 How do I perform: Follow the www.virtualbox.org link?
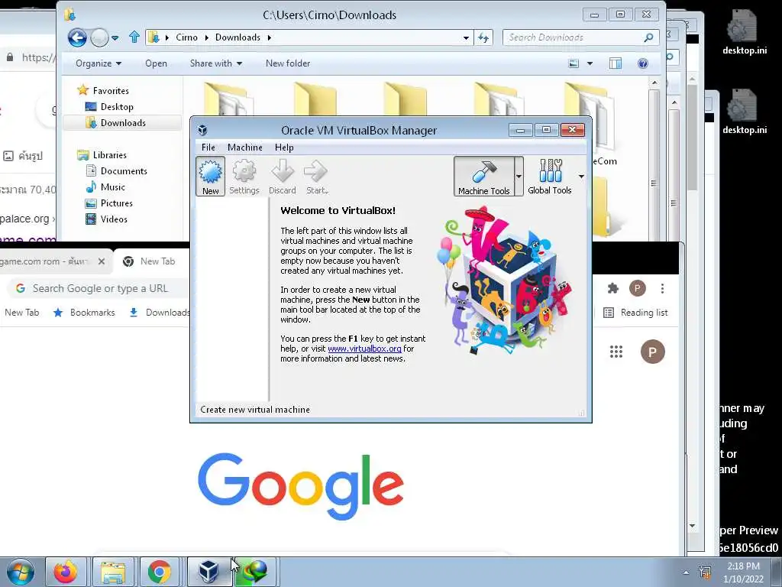pyautogui.click(x=364, y=349)
